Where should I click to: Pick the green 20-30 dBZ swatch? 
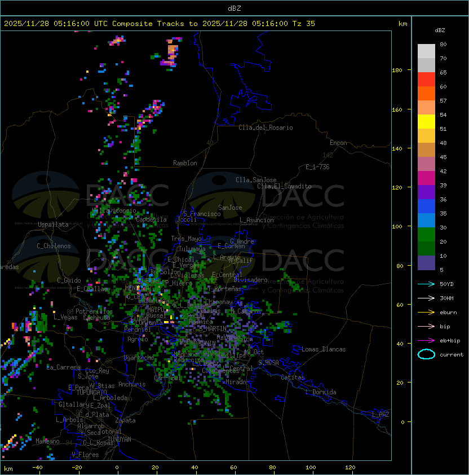point(426,235)
